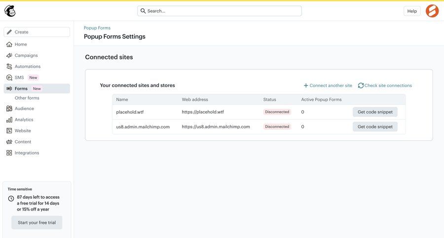Follow the Popup Forms breadcrumb link
Image resolution: width=444 pixels, height=238 pixels.
click(97, 28)
